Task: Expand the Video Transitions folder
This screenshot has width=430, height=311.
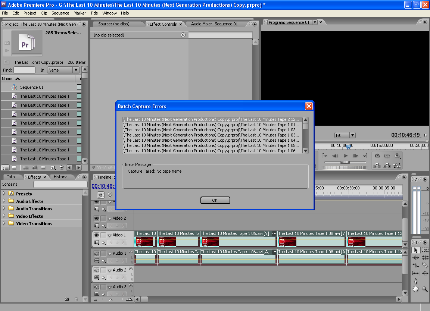Action: tap(4, 223)
